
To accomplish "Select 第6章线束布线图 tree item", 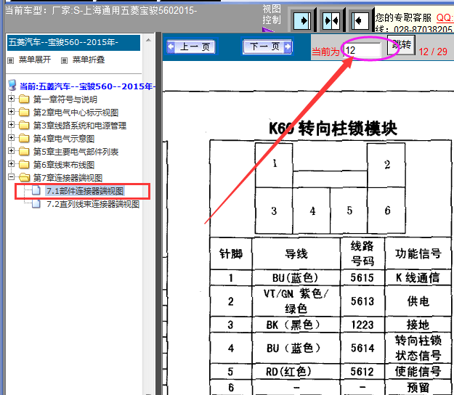I will coord(64,165).
